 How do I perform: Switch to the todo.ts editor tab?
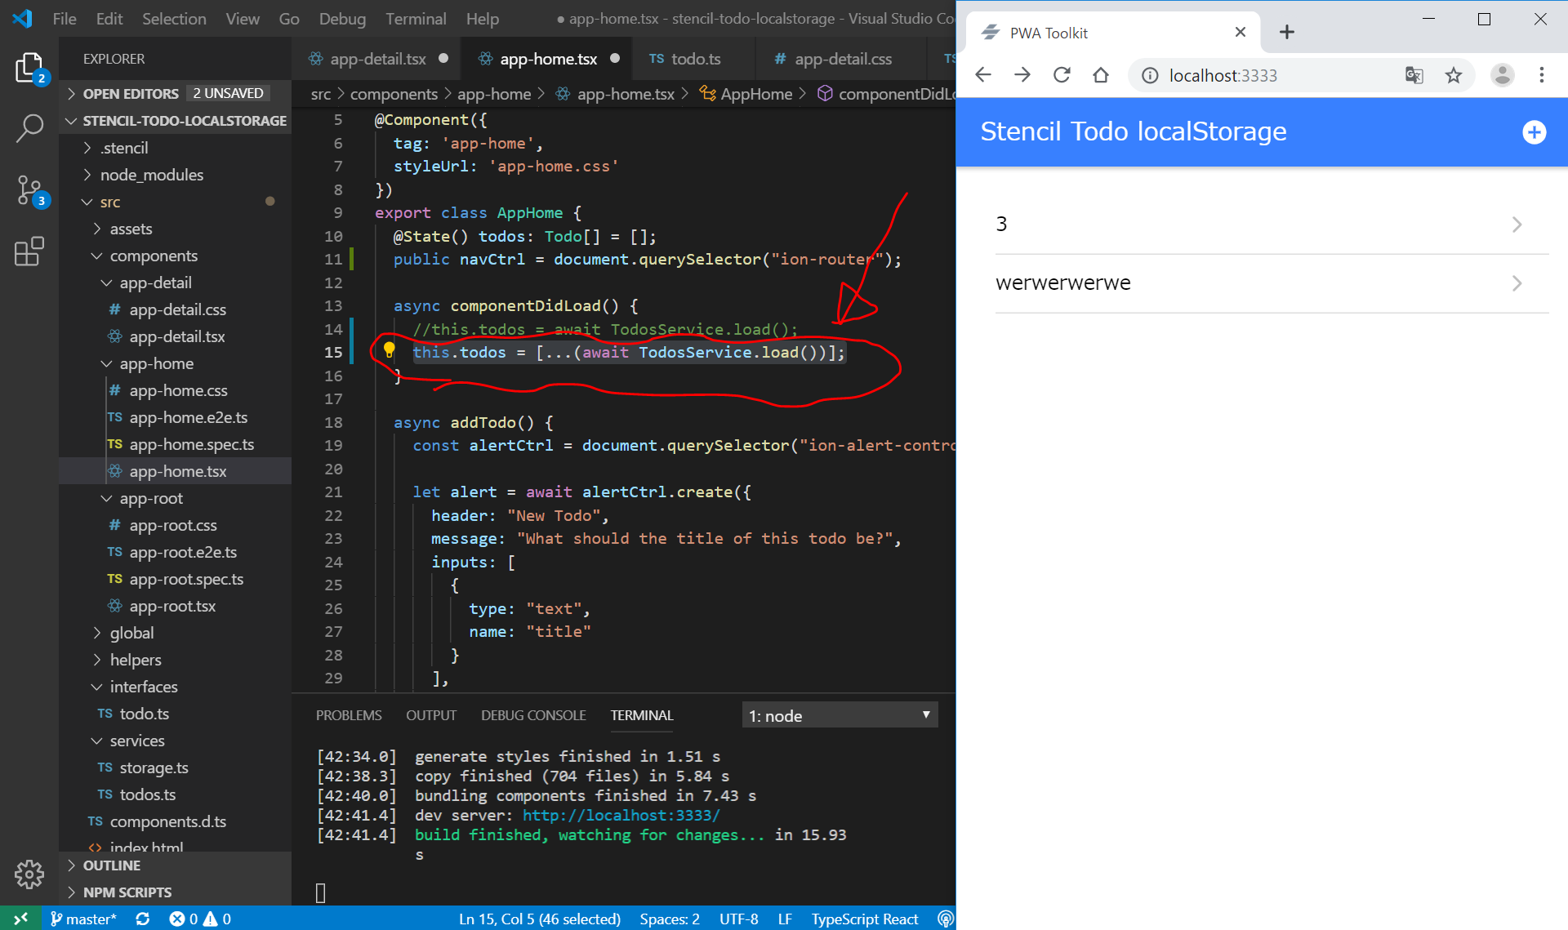pos(695,59)
